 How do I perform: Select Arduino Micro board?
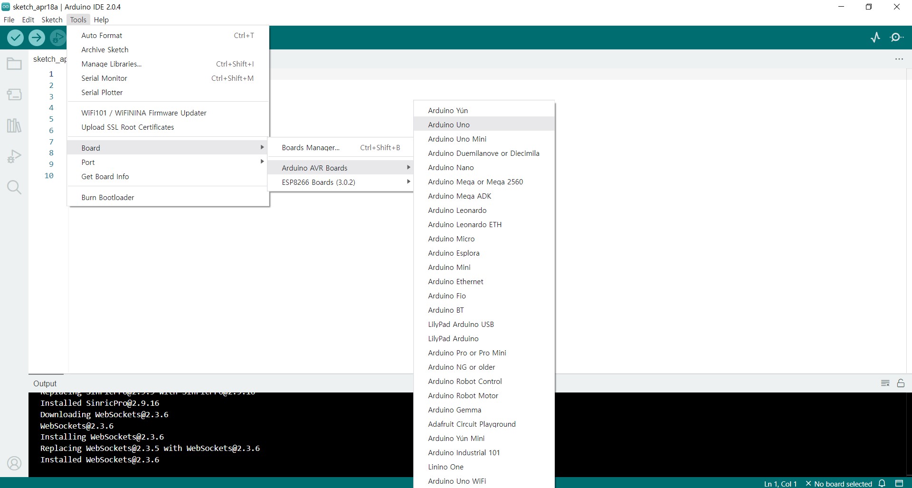pos(484,239)
